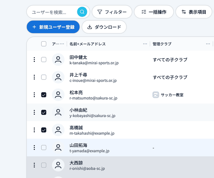214x178 pixels.
Task: Open row menu dots for 松本亮
Action: tap(34, 95)
